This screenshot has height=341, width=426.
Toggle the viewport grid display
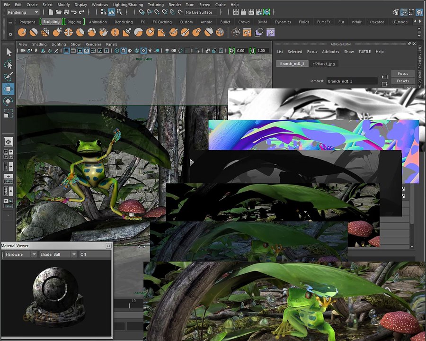click(x=67, y=51)
